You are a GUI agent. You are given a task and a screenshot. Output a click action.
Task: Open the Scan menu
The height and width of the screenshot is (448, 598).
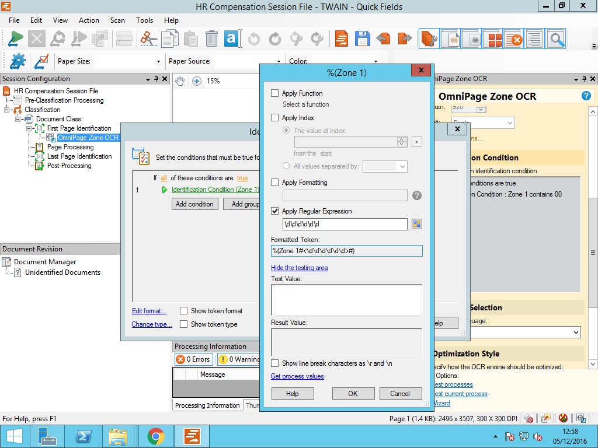(117, 20)
